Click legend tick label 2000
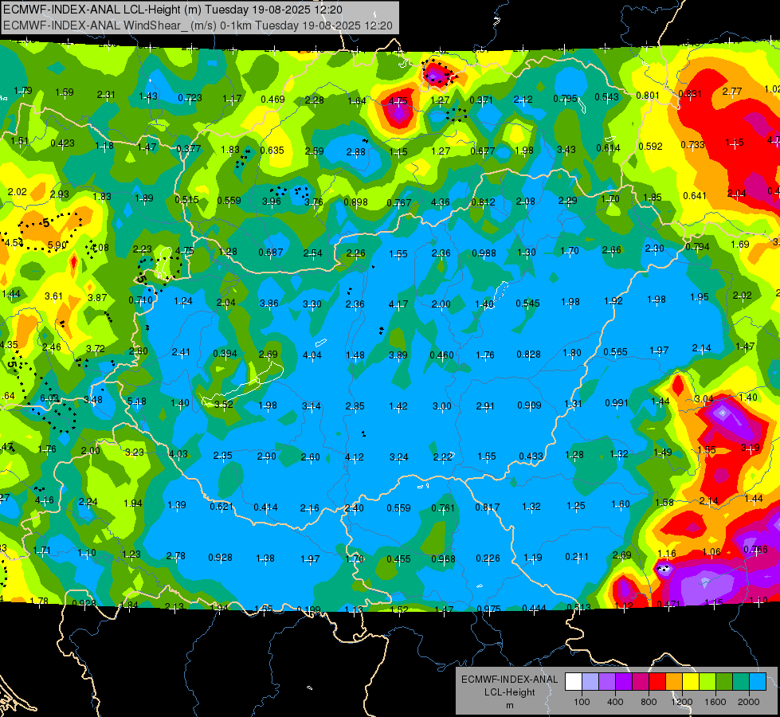The width and height of the screenshot is (780, 717). coord(749,702)
